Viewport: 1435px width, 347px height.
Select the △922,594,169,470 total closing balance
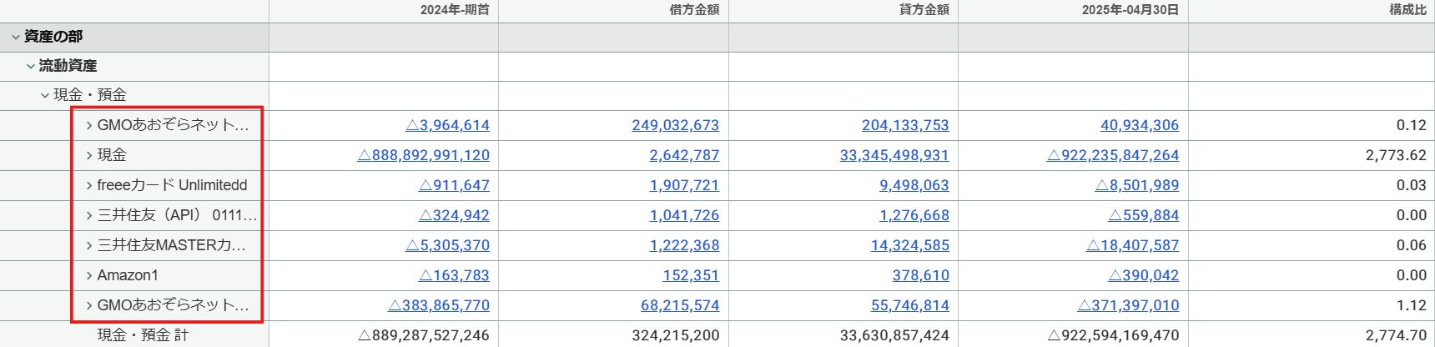[1113, 335]
